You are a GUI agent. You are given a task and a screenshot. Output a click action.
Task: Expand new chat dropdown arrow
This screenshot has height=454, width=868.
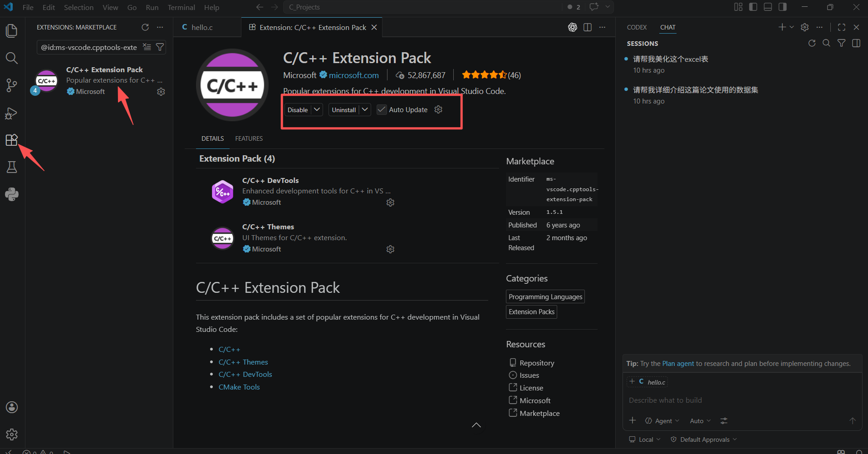pyautogui.click(x=792, y=27)
